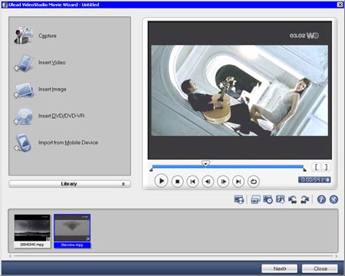Close the Movie Wizard window
The image size is (345, 276).
click(340, 5)
